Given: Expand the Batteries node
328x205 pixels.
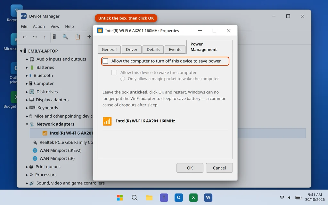Looking at the screenshot, I should click(x=27, y=68).
